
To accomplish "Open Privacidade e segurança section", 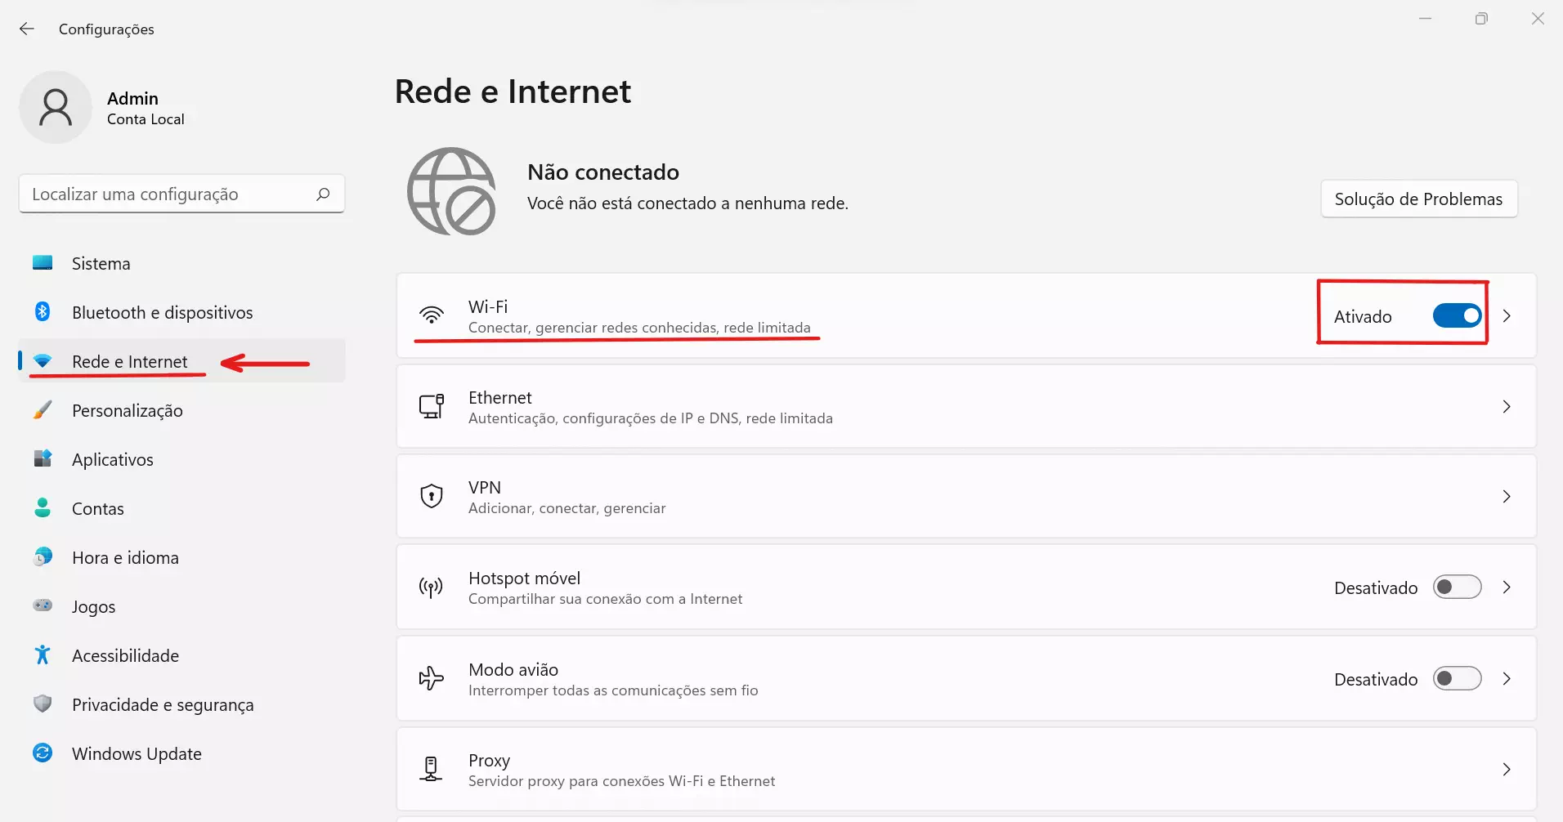I will click(x=163, y=704).
